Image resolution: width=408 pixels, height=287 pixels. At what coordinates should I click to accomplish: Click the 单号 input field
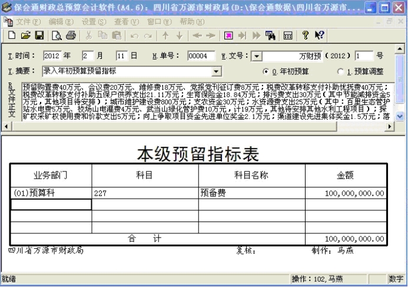201,57
